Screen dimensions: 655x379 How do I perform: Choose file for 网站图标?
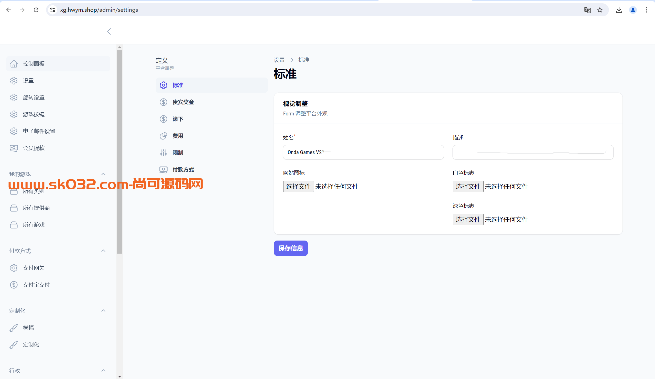pos(298,187)
